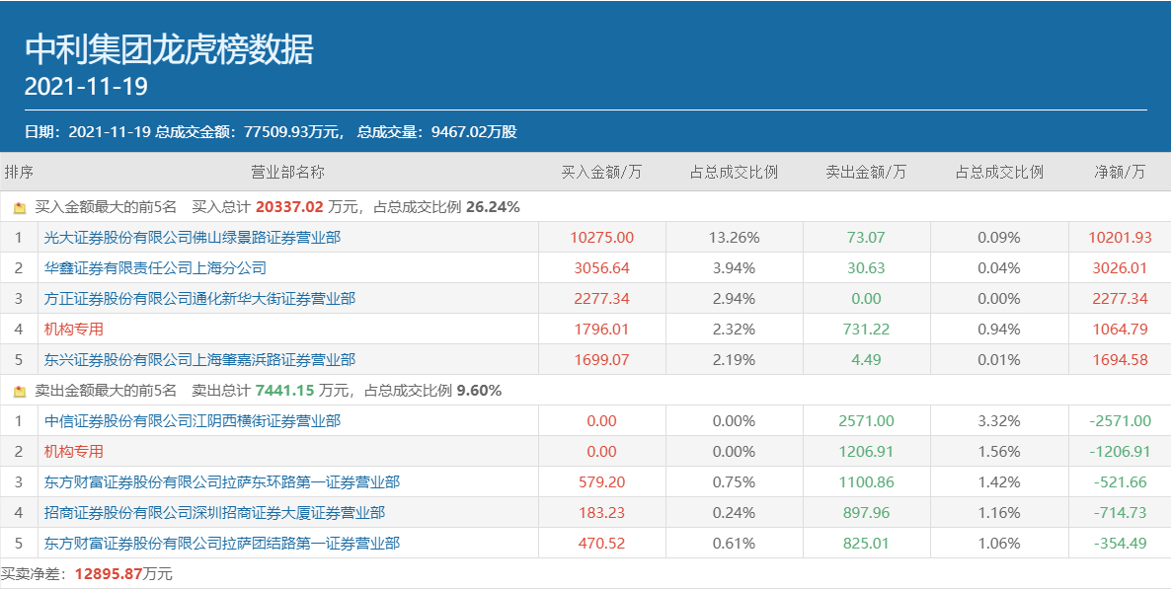Click the 排序 column header
This screenshot has height=589, width=1171.
[x=19, y=172]
